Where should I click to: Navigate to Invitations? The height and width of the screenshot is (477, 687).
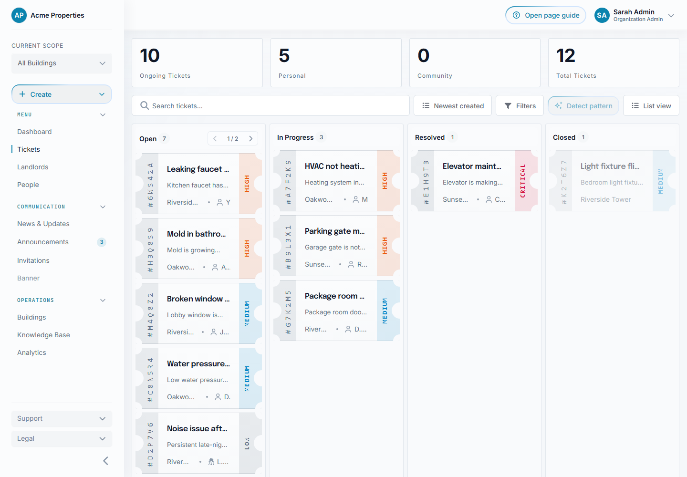(33, 260)
